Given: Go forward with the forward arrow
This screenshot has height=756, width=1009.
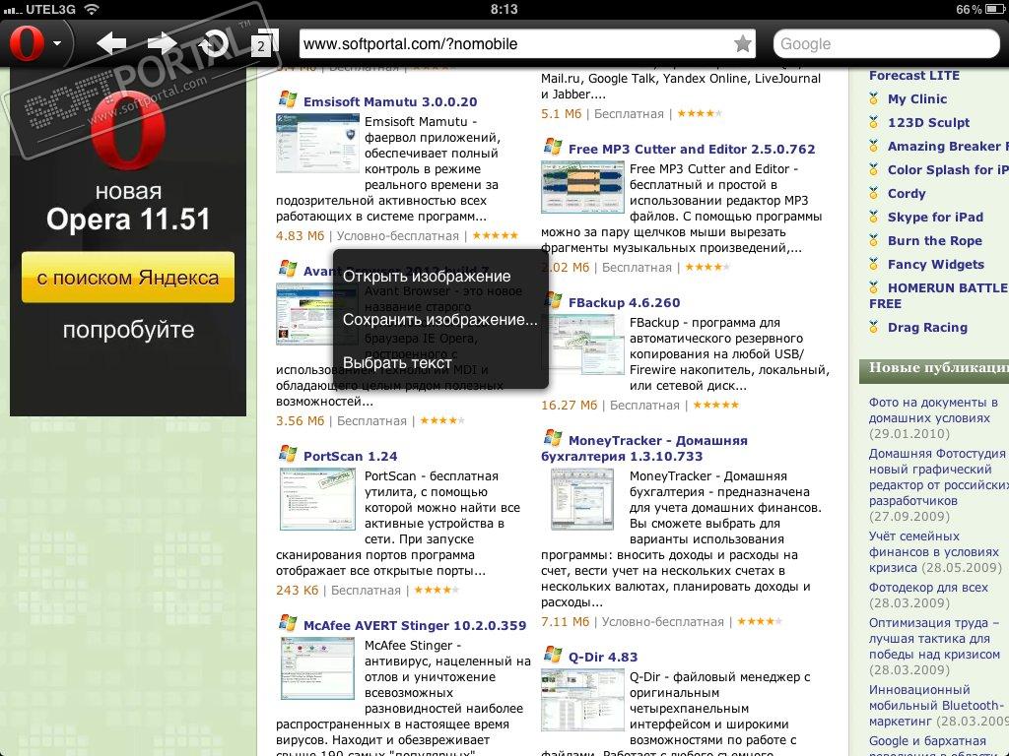Looking at the screenshot, I should tap(162, 43).
